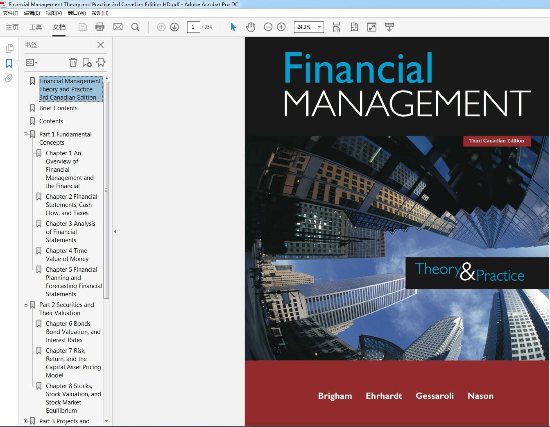Image resolution: width=550 pixels, height=427 pixels.
Task: Open Chapter 2 Financial Statements bookmark
Action: tap(72, 204)
